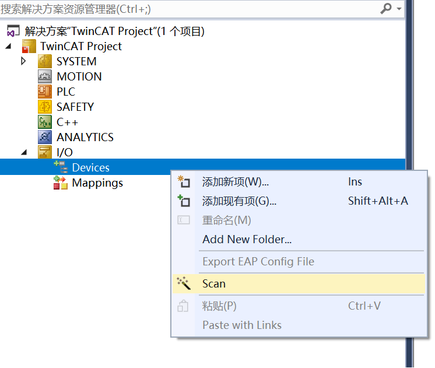Select the TwinCAT Project label

(81, 46)
